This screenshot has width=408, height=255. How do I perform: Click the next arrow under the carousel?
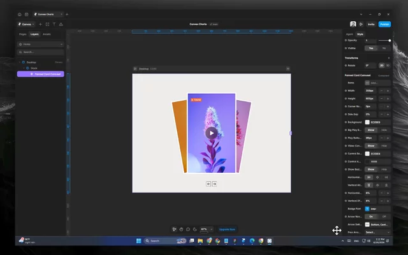pyautogui.click(x=214, y=184)
